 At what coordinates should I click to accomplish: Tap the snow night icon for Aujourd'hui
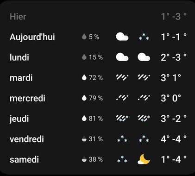[x=144, y=37]
